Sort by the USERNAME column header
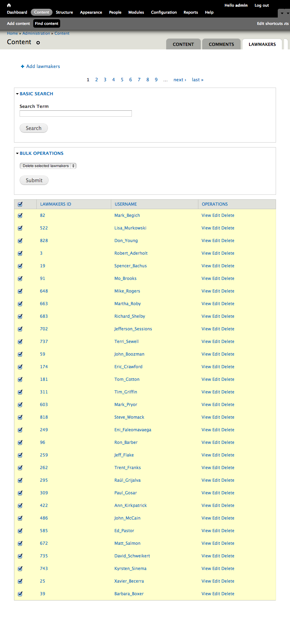 [x=126, y=204]
